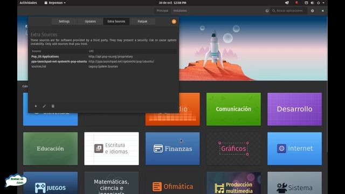345x194 pixels.
Task: Click the Legacy System Sources text
Action: coord(103,66)
